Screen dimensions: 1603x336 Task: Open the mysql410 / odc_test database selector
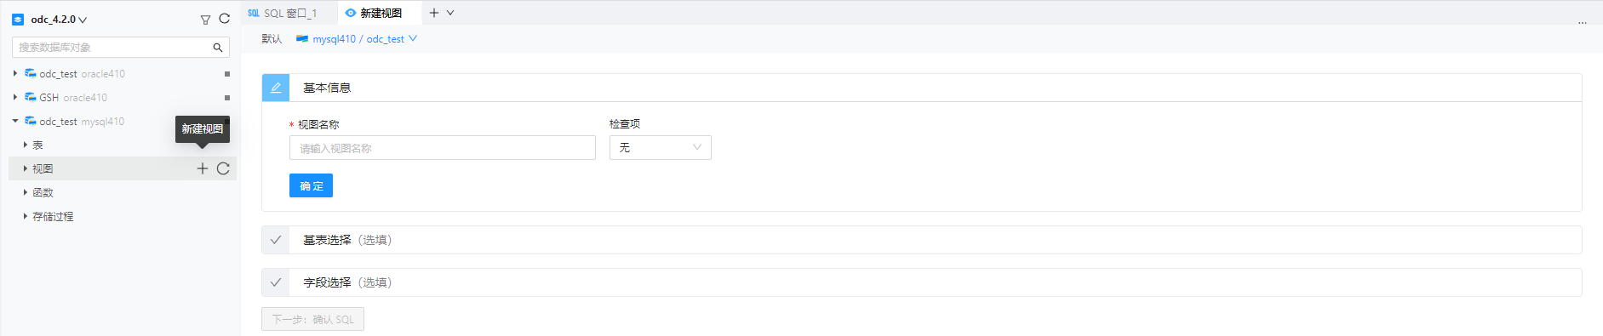click(x=357, y=39)
